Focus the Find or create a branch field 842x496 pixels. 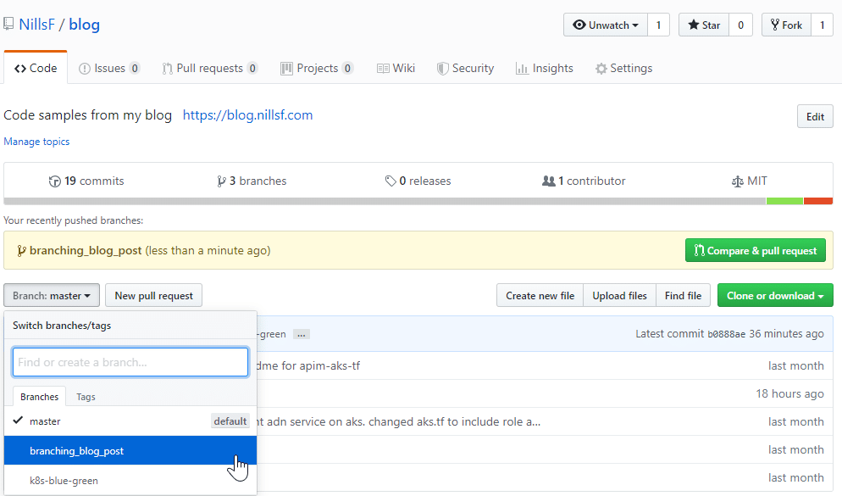(130, 362)
